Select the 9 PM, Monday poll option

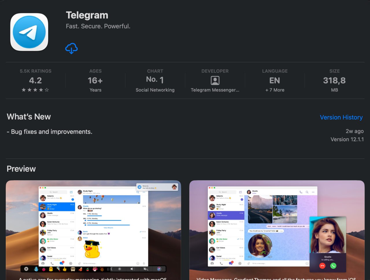pos(92,219)
